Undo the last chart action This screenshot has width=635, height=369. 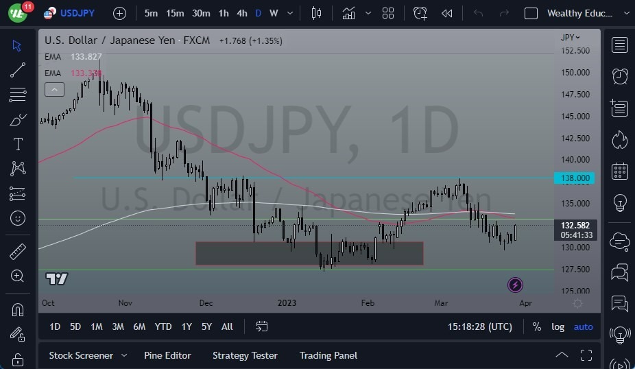coord(478,13)
